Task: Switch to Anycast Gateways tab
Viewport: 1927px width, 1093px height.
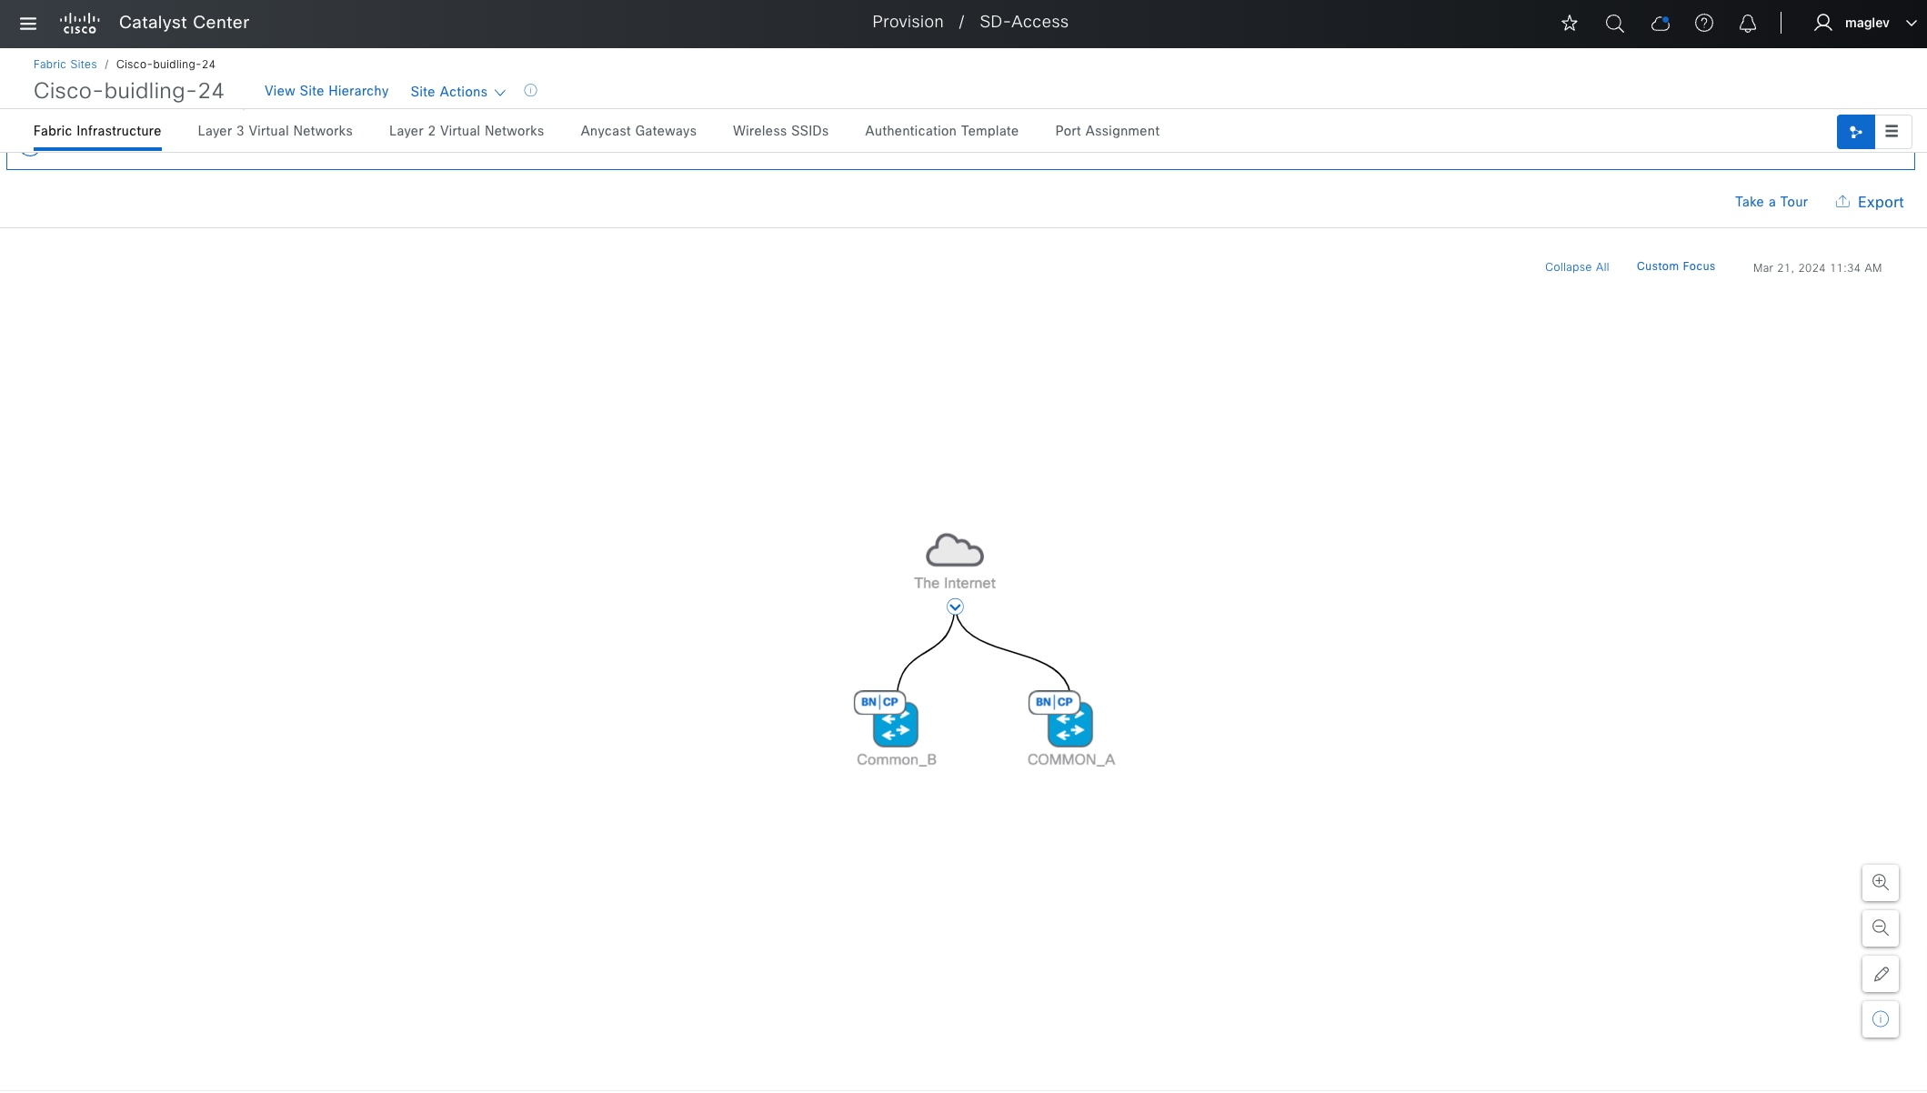Action: coord(637,131)
